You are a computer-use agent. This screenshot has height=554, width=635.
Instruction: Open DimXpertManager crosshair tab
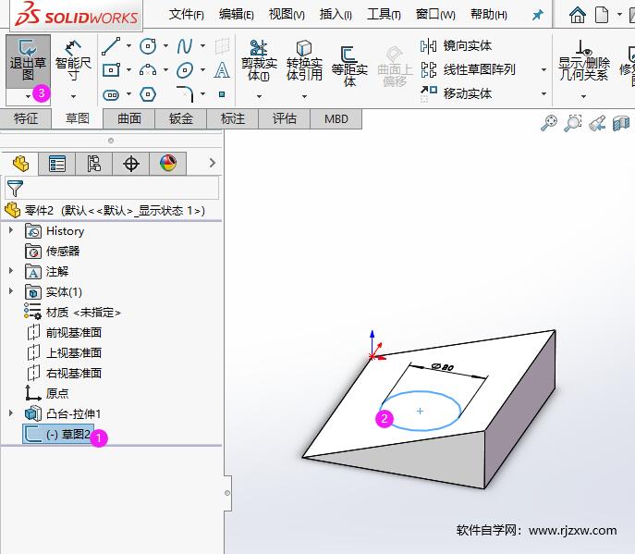(x=131, y=164)
